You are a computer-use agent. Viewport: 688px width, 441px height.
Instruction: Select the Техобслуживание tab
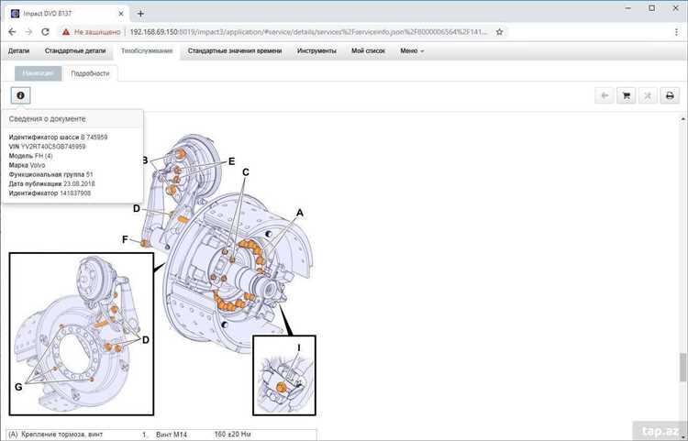tap(147, 50)
